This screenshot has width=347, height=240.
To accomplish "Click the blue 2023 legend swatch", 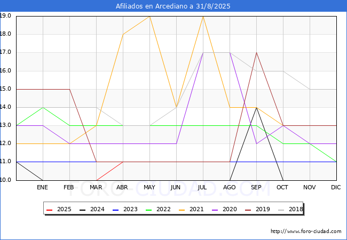I will [115, 210].
